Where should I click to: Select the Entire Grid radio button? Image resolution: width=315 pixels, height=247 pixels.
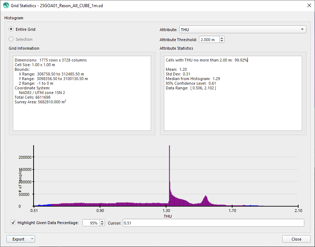pos(11,29)
